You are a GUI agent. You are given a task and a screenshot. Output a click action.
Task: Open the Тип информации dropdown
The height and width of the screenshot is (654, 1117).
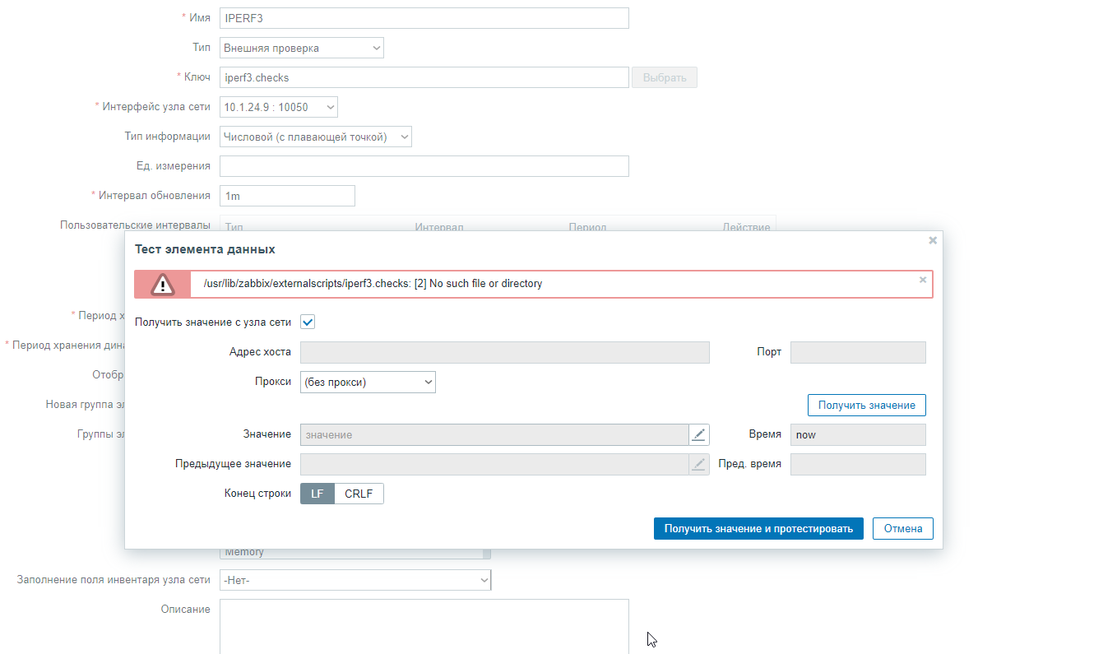pos(315,137)
